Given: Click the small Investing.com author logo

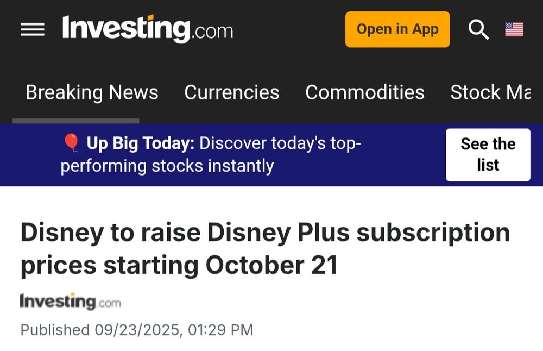Looking at the screenshot, I should click(x=70, y=302).
